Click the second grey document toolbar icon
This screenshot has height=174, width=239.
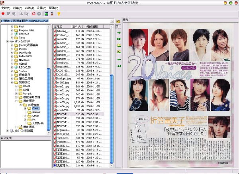(26, 14)
